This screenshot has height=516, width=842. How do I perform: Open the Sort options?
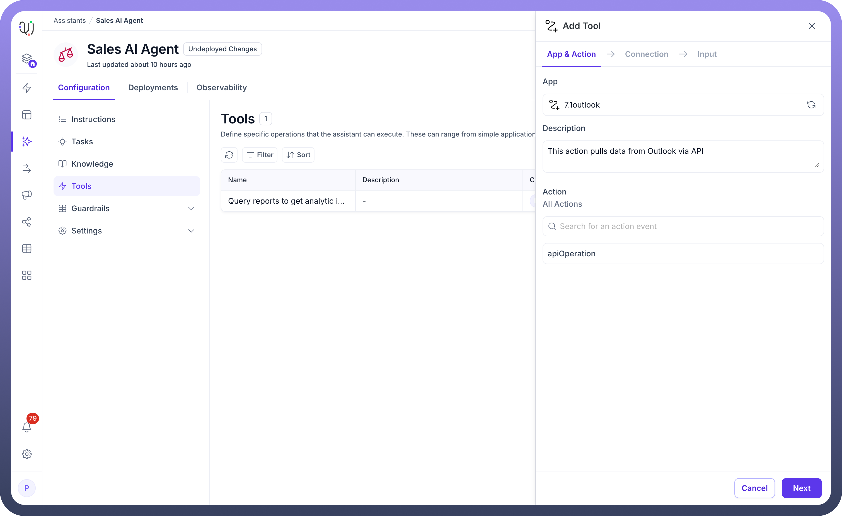coord(298,155)
